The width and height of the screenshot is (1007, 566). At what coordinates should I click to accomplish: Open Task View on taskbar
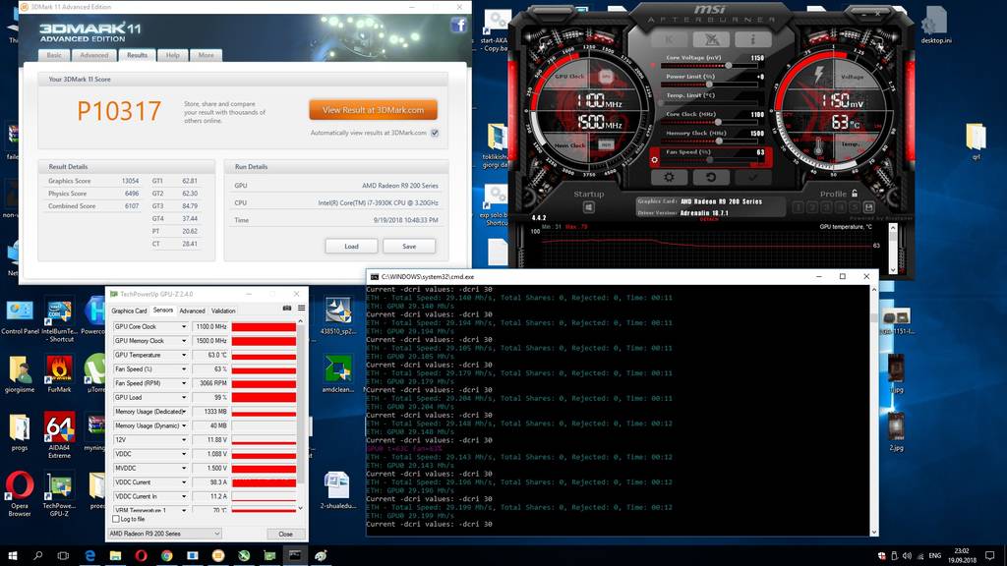[63, 555]
